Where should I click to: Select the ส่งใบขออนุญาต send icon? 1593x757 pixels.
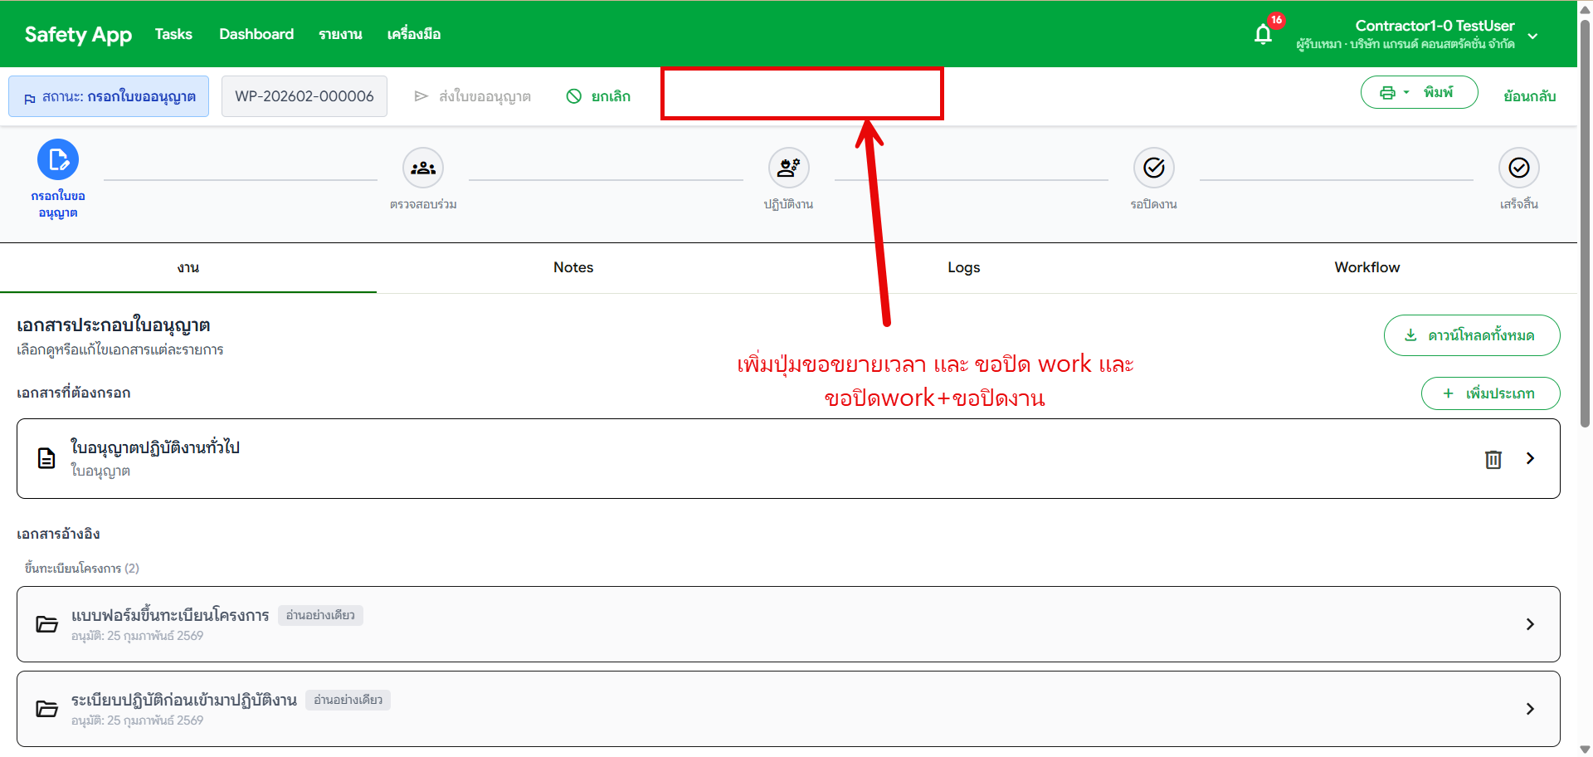point(421,95)
